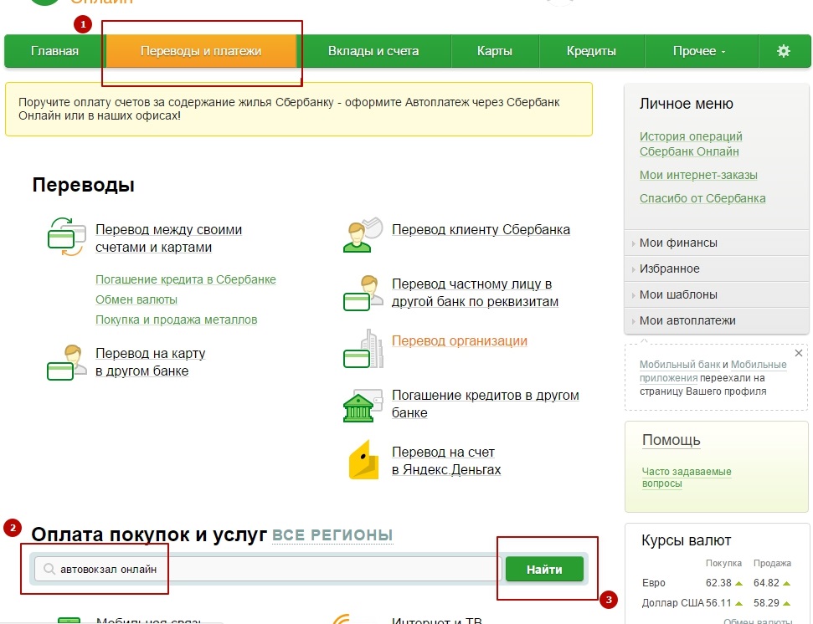Click the Найти search button
The image size is (813, 624).
click(544, 570)
